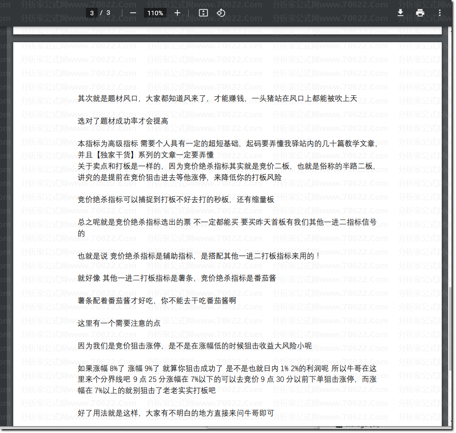Click the text 选对了题材成功率才会提高

click(123, 121)
